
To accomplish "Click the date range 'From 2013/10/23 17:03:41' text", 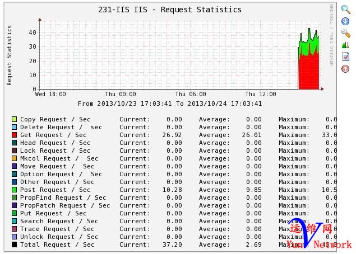I will [124, 104].
